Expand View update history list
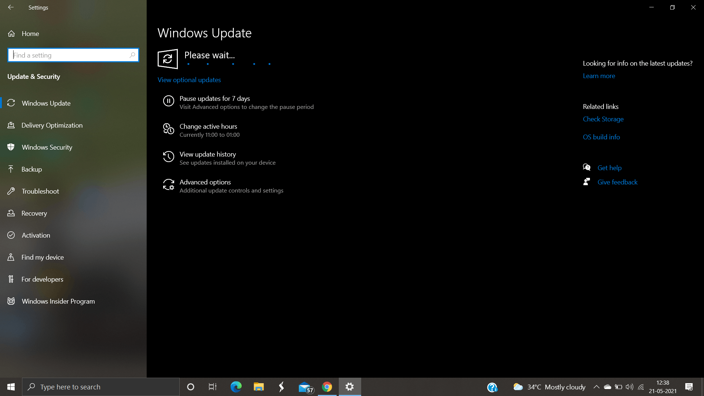The image size is (704, 396). 208,158
